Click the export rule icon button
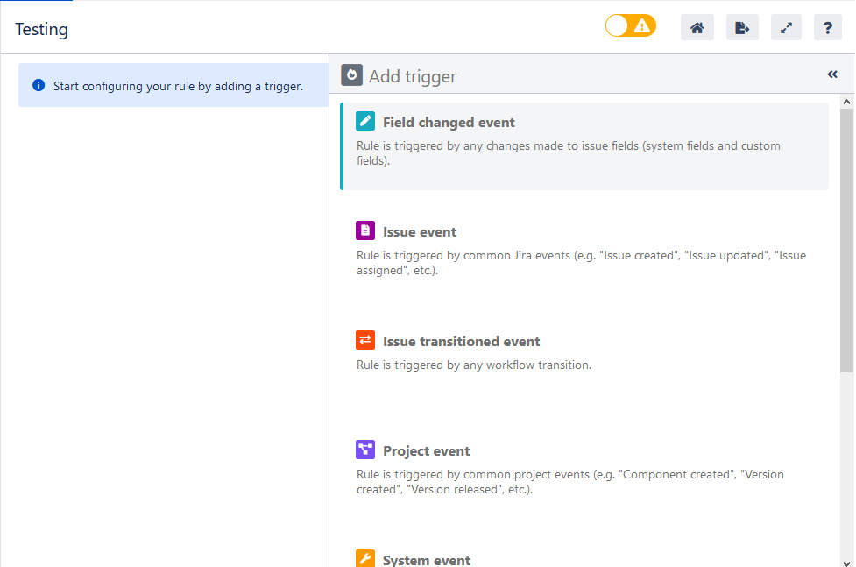This screenshot has height=567, width=856. [x=742, y=28]
